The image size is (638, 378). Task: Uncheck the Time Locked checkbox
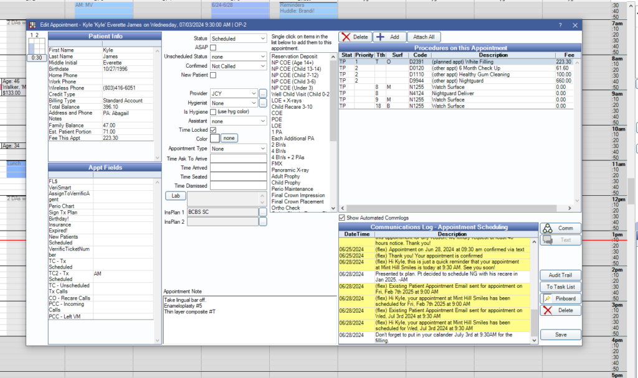(213, 130)
